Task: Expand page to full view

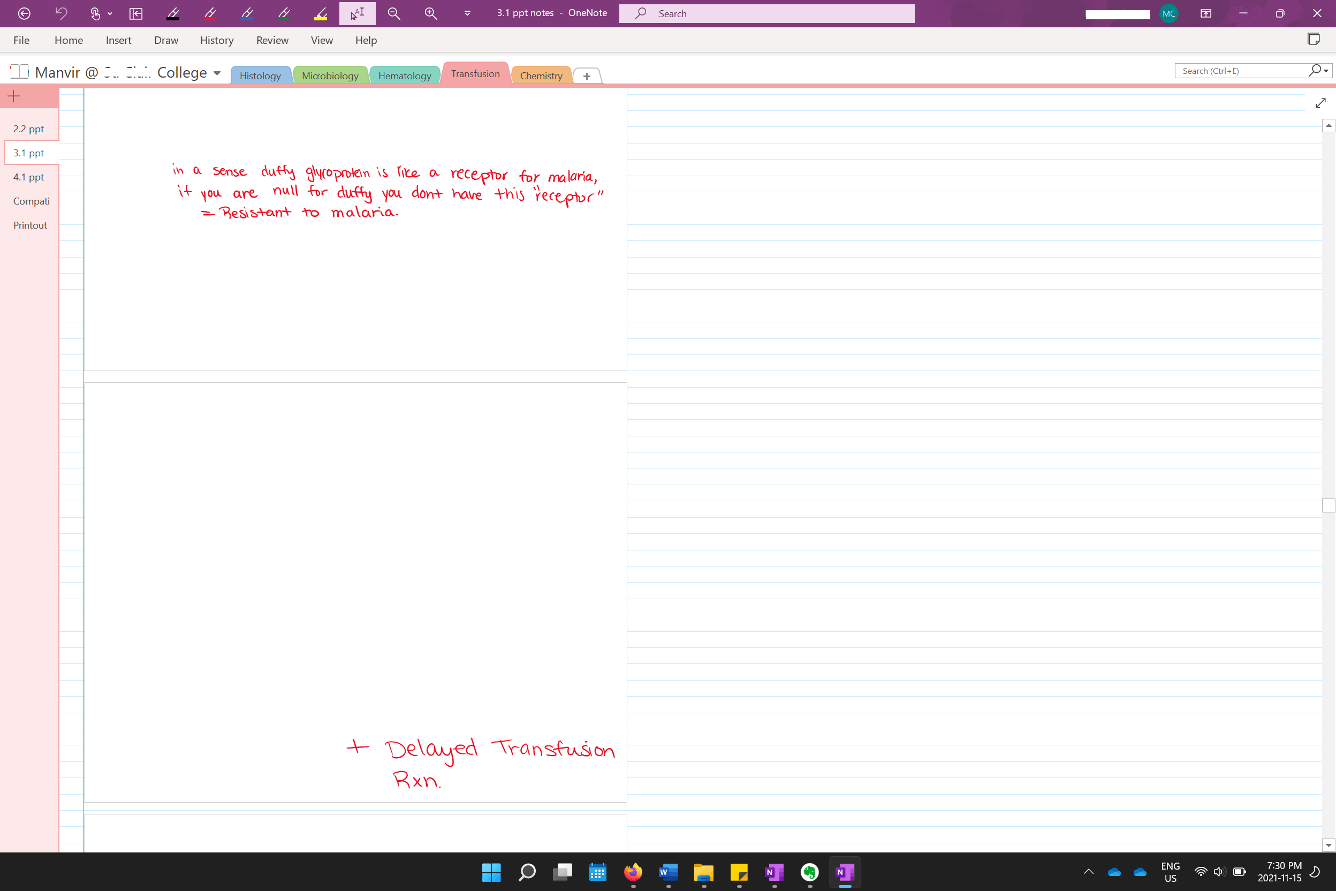Action: coord(1320,103)
